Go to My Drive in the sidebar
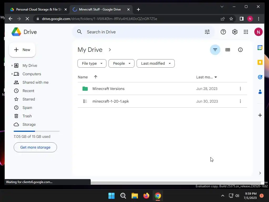The image size is (269, 202). pos(30,65)
